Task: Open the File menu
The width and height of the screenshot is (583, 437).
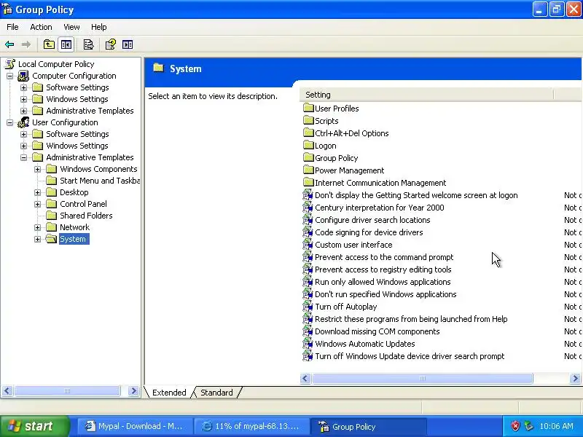Action: pyautogui.click(x=12, y=27)
